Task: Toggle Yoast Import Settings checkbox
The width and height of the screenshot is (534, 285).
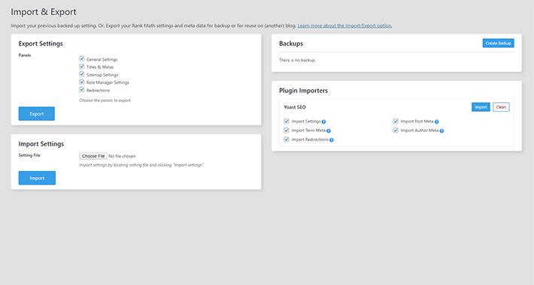Action: (x=287, y=121)
